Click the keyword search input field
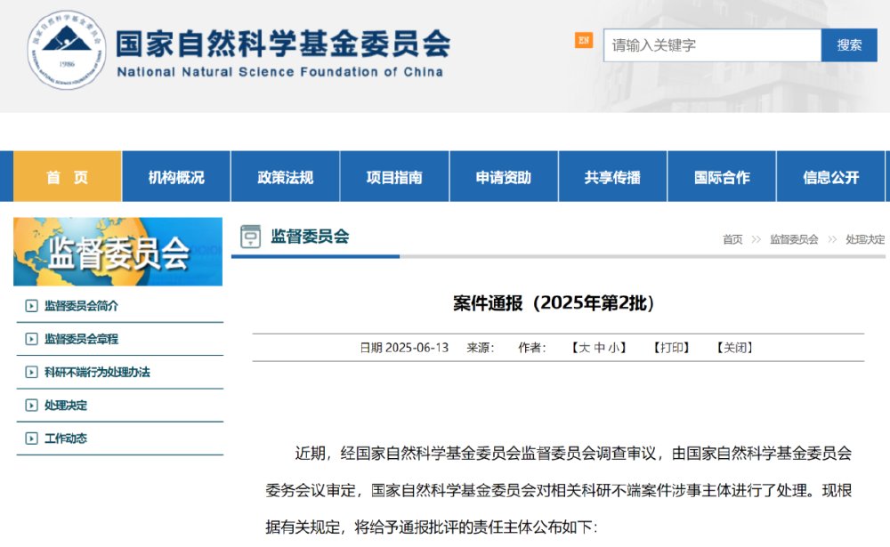Image resolution: width=890 pixels, height=547 pixels. tap(712, 45)
